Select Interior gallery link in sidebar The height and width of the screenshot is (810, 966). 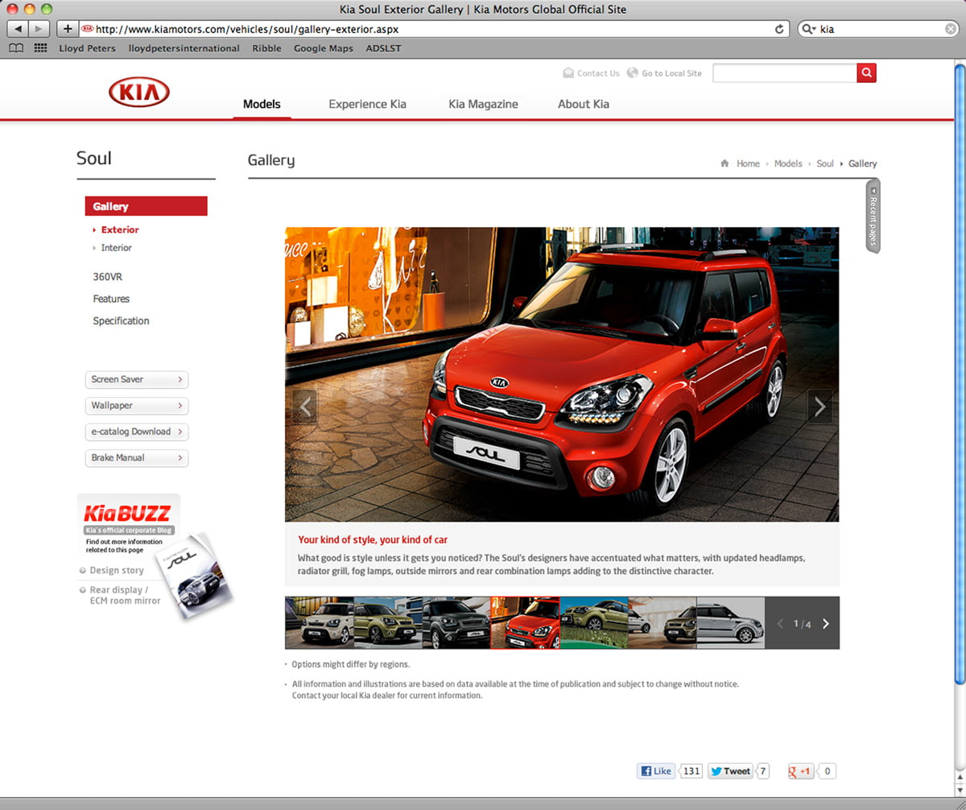[116, 248]
